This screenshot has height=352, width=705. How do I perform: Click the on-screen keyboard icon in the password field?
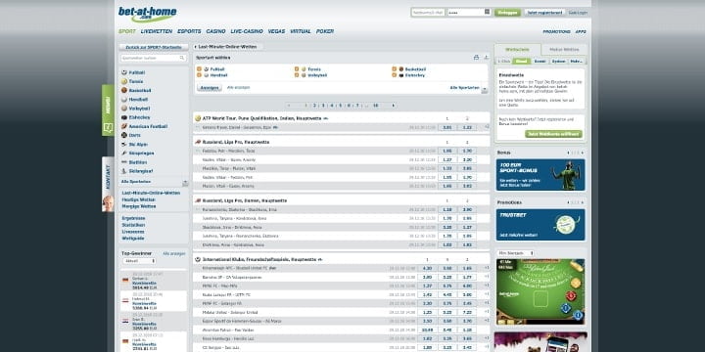487,12
